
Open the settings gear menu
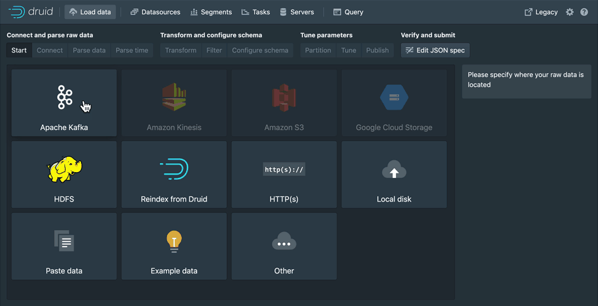click(x=570, y=12)
